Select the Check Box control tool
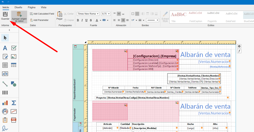 tap(14, 48)
